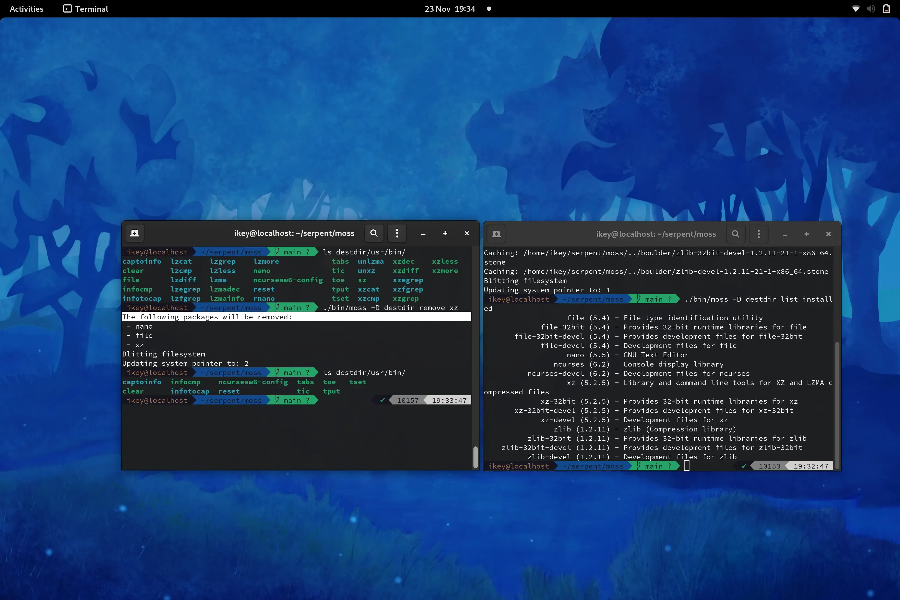The width and height of the screenshot is (900, 600).
Task: Click 'Updating system pointer to: 2' line
Action: tap(185, 364)
